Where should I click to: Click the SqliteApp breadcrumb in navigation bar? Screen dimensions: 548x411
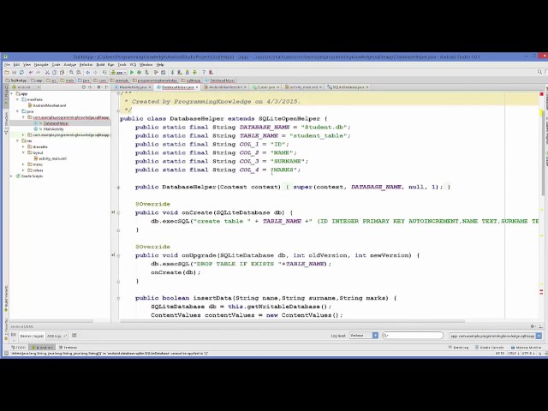(x=16, y=80)
